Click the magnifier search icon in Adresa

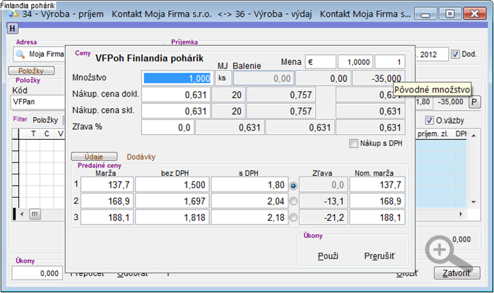[x=20, y=54]
